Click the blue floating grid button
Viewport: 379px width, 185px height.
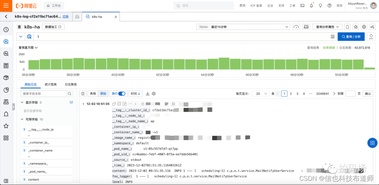pyautogui.click(x=372, y=143)
